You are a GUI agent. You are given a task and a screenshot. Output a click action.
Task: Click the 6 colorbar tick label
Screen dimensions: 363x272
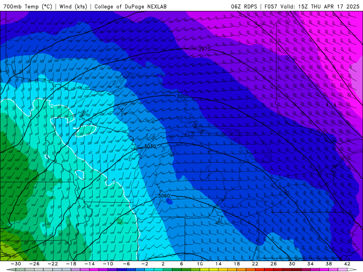coord(181,264)
